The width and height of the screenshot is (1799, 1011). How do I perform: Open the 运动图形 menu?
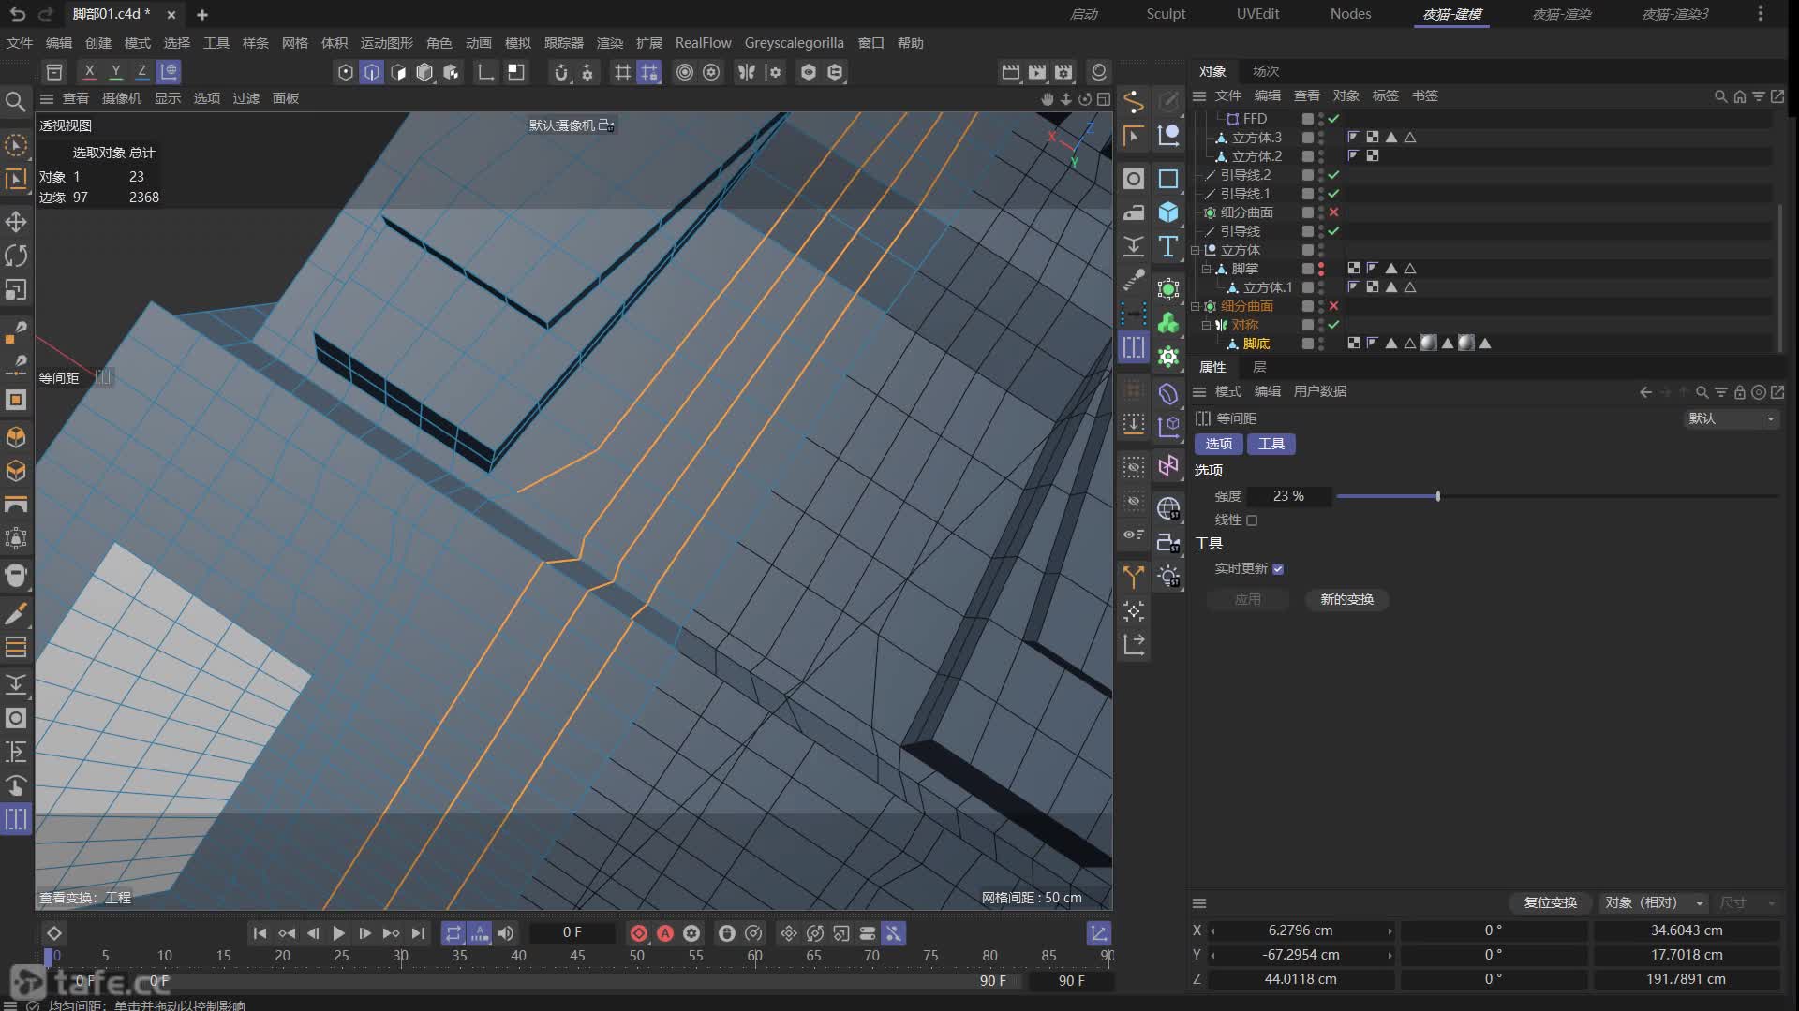point(387,43)
